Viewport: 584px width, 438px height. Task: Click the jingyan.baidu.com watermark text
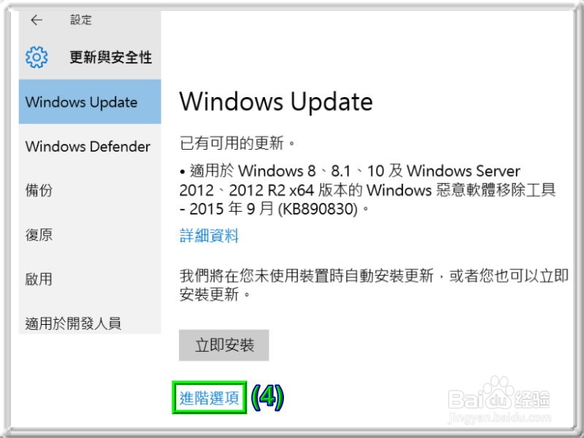click(x=499, y=418)
